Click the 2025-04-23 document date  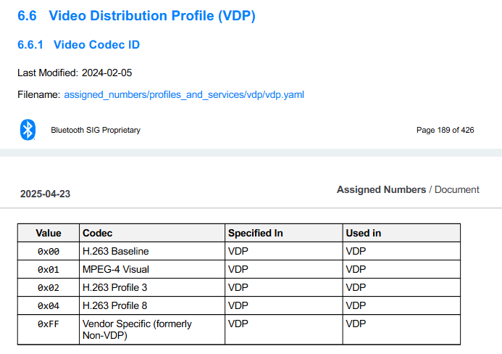click(45, 194)
